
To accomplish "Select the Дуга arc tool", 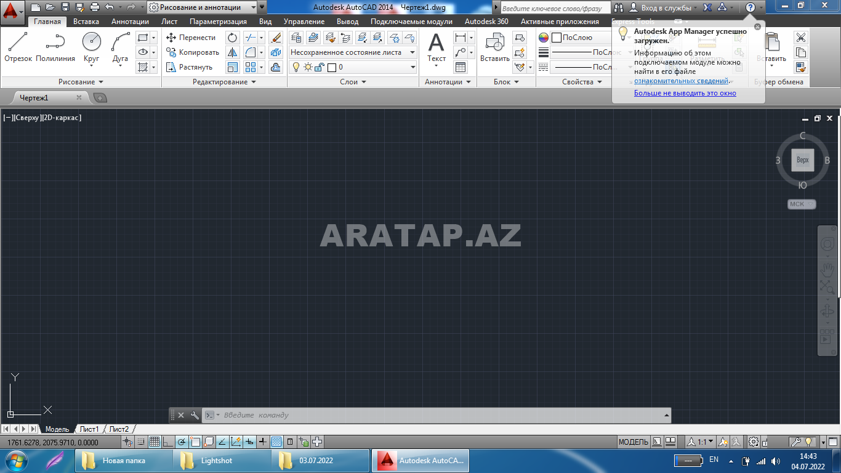I will click(120, 49).
